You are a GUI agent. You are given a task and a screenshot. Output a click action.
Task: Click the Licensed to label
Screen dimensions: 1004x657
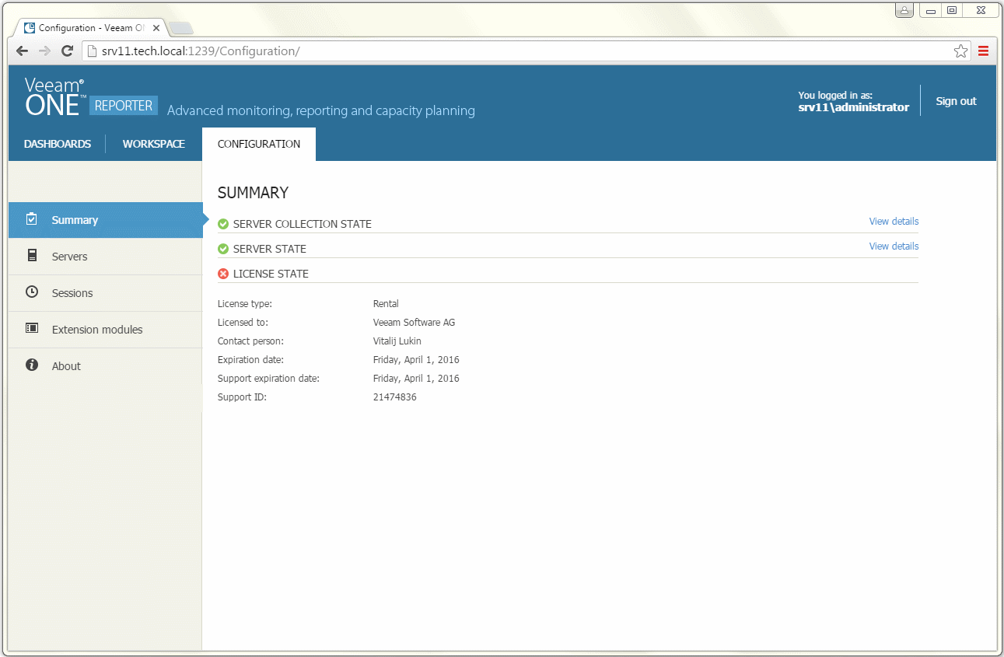point(243,323)
